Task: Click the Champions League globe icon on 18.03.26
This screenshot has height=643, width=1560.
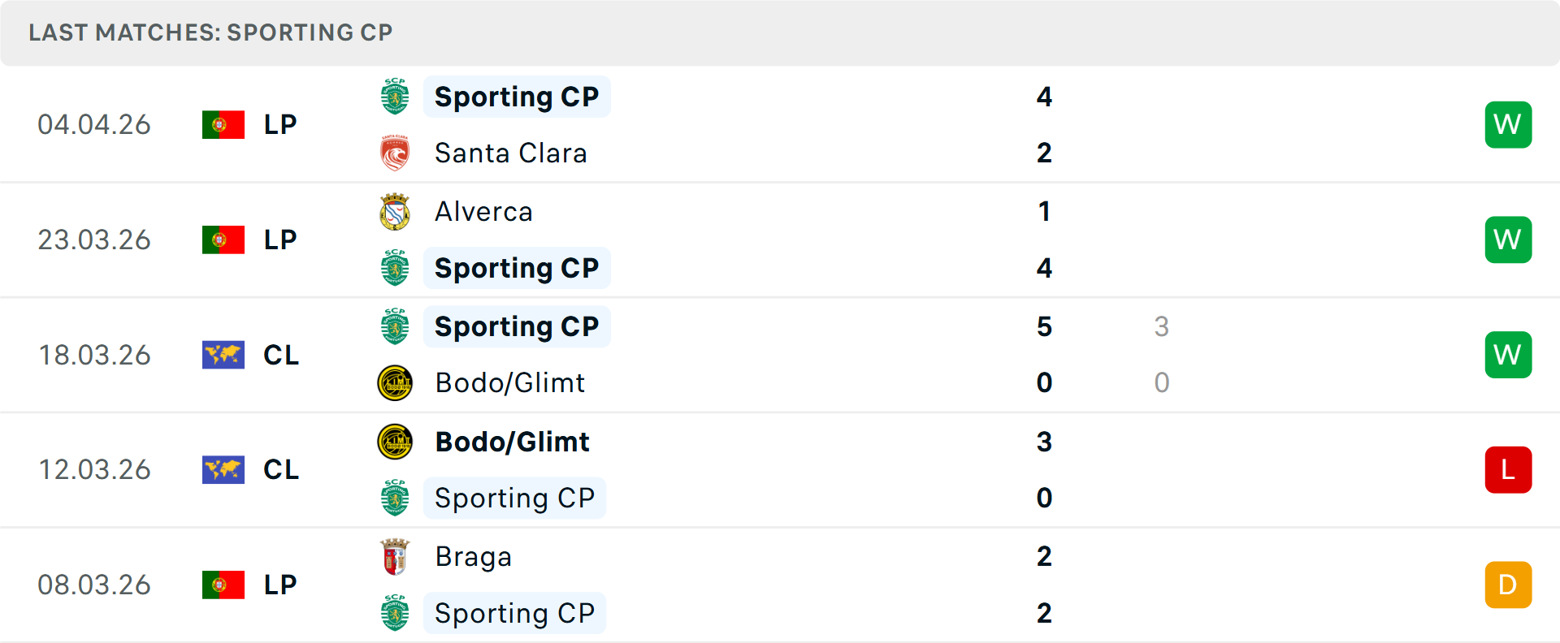Action: [223, 355]
